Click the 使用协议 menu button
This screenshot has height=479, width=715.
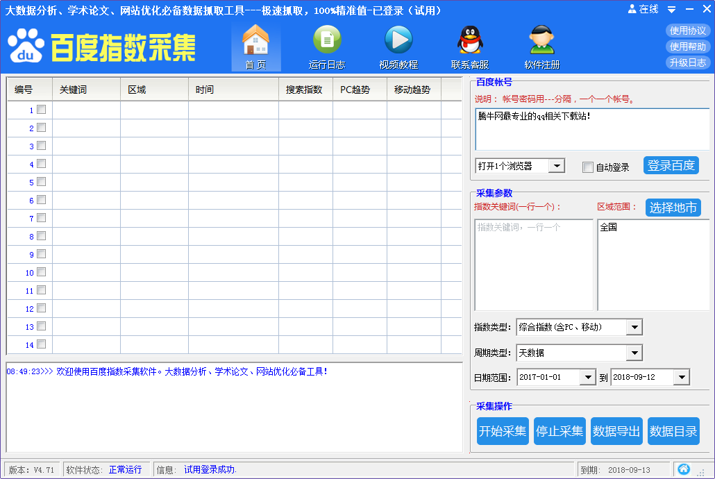pos(688,31)
